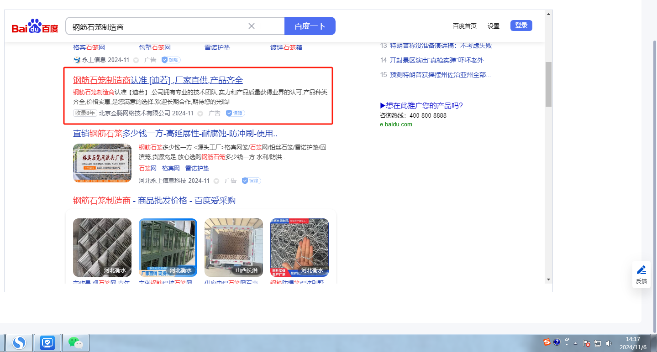Viewport: 657px width, 352px height.
Task: Click the 登录 login button
Action: click(521, 26)
